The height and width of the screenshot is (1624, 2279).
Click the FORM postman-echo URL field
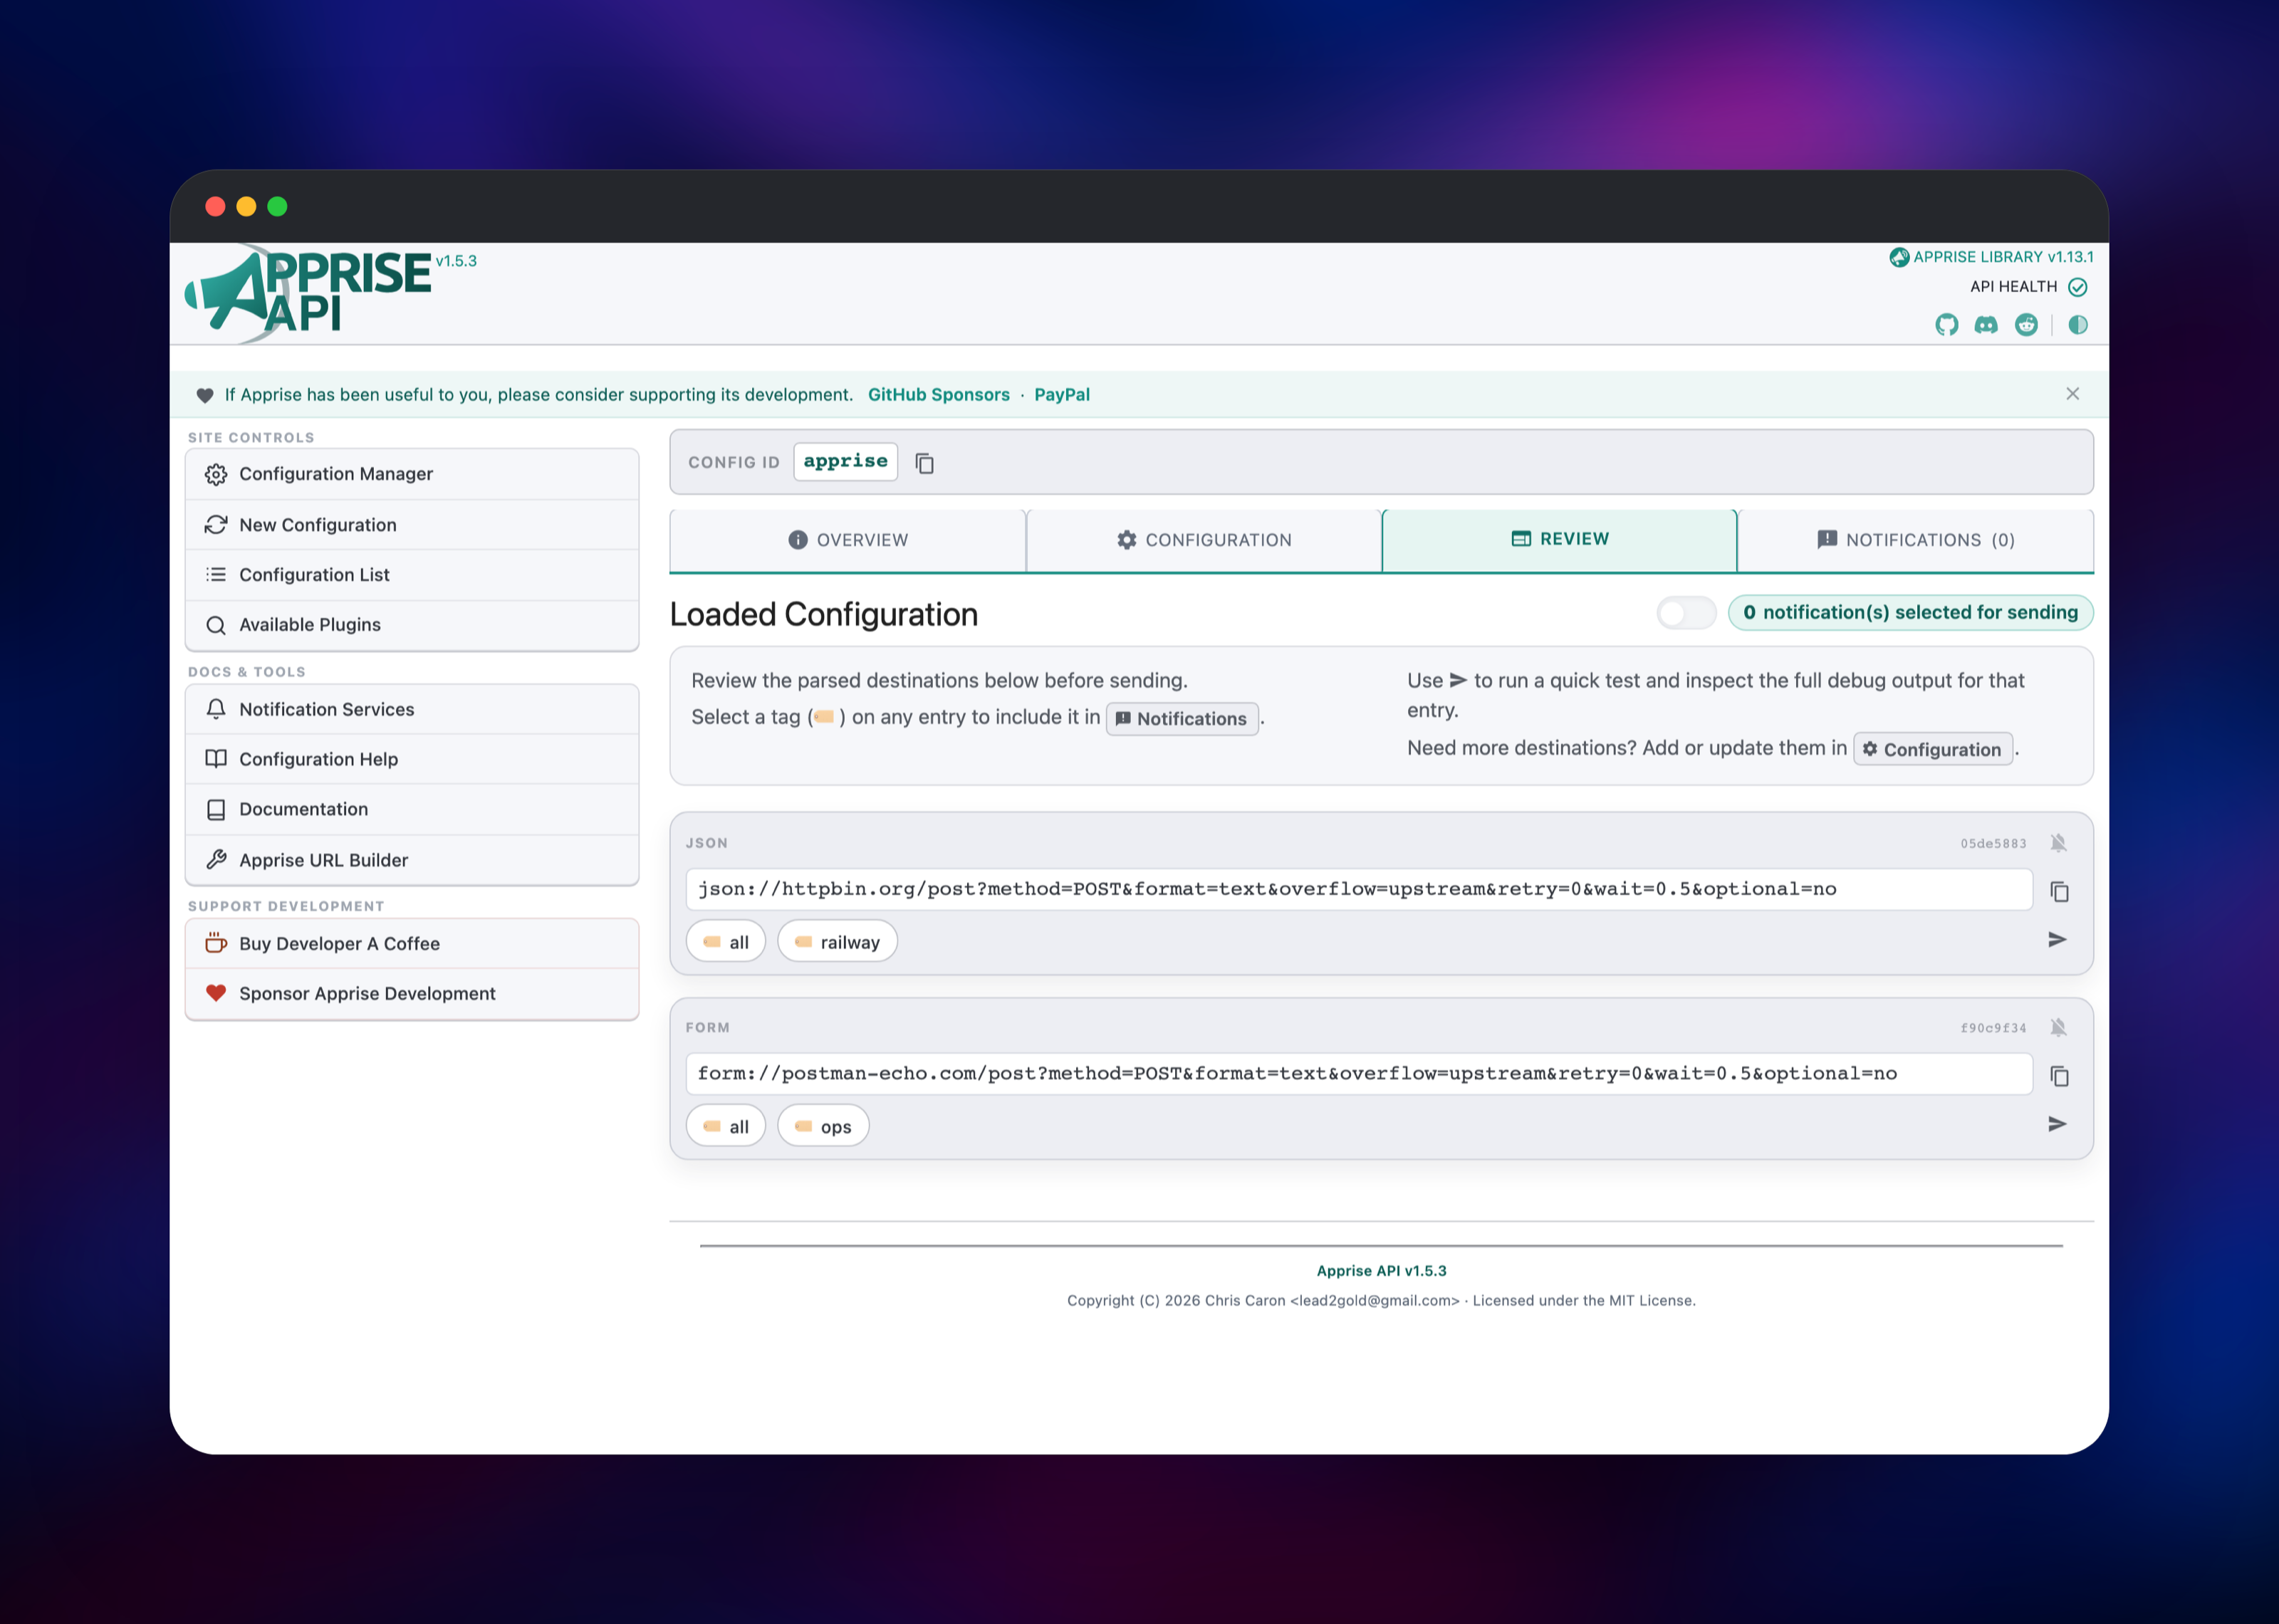[x=1359, y=1074]
